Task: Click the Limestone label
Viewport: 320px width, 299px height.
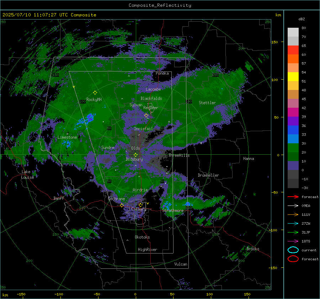Action: 67,137
